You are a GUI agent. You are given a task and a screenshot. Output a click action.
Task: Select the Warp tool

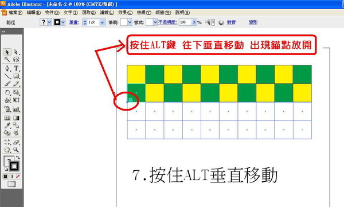tap(7, 100)
